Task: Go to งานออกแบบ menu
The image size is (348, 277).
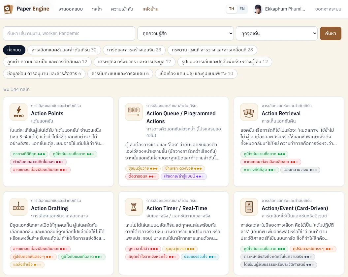Action: pyautogui.click(x=71, y=9)
